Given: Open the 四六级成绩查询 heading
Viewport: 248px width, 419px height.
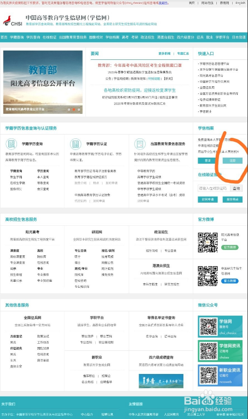Looking at the screenshot, I should [161, 357].
